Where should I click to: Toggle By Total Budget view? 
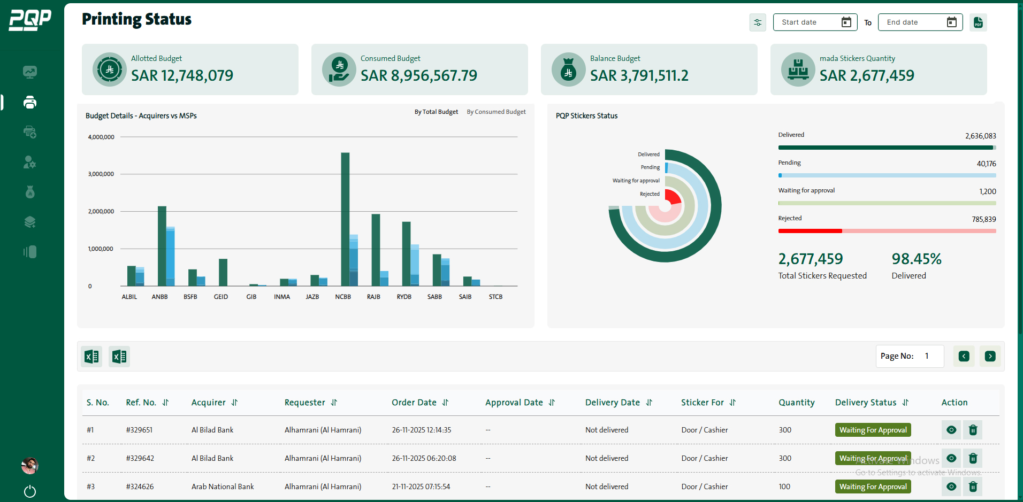(x=436, y=112)
